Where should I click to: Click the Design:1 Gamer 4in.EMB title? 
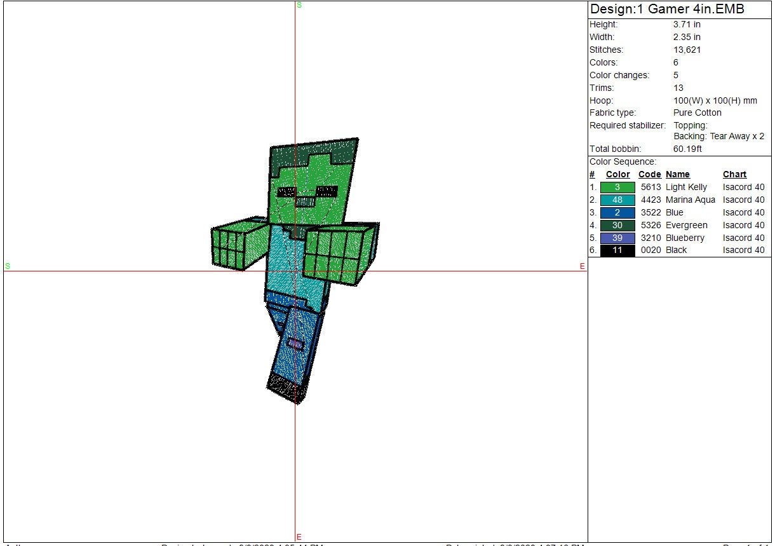667,10
